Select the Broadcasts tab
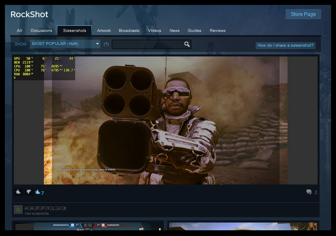This screenshot has height=236, width=336. (x=129, y=31)
